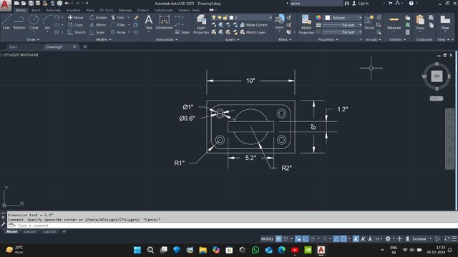Click the Mirror command
This screenshot has height=257, width=458.
[98, 25]
